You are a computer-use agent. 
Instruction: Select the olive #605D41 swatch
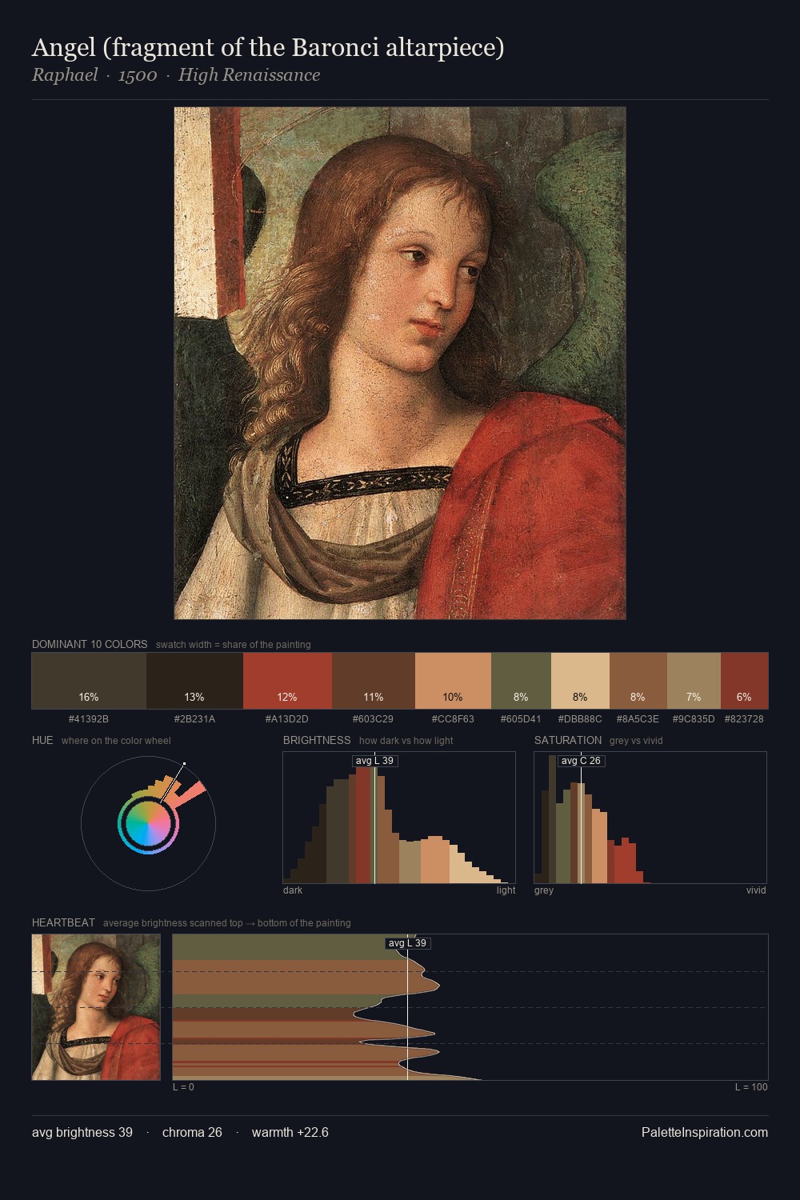pos(521,681)
